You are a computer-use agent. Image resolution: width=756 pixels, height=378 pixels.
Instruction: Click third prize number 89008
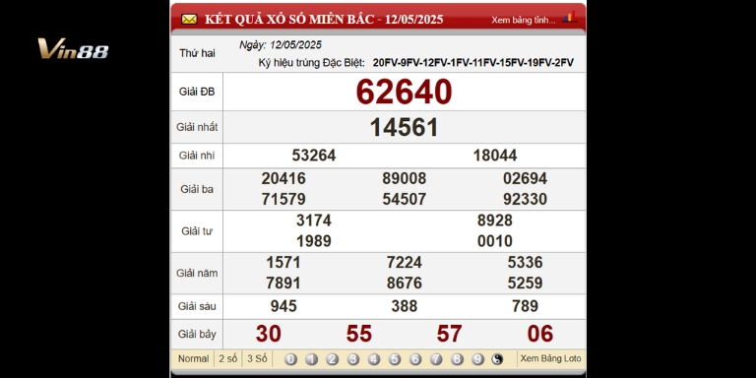pos(404,178)
